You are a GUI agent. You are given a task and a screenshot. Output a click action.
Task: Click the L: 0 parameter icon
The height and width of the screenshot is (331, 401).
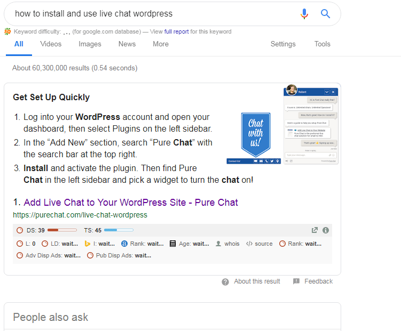click(20, 244)
